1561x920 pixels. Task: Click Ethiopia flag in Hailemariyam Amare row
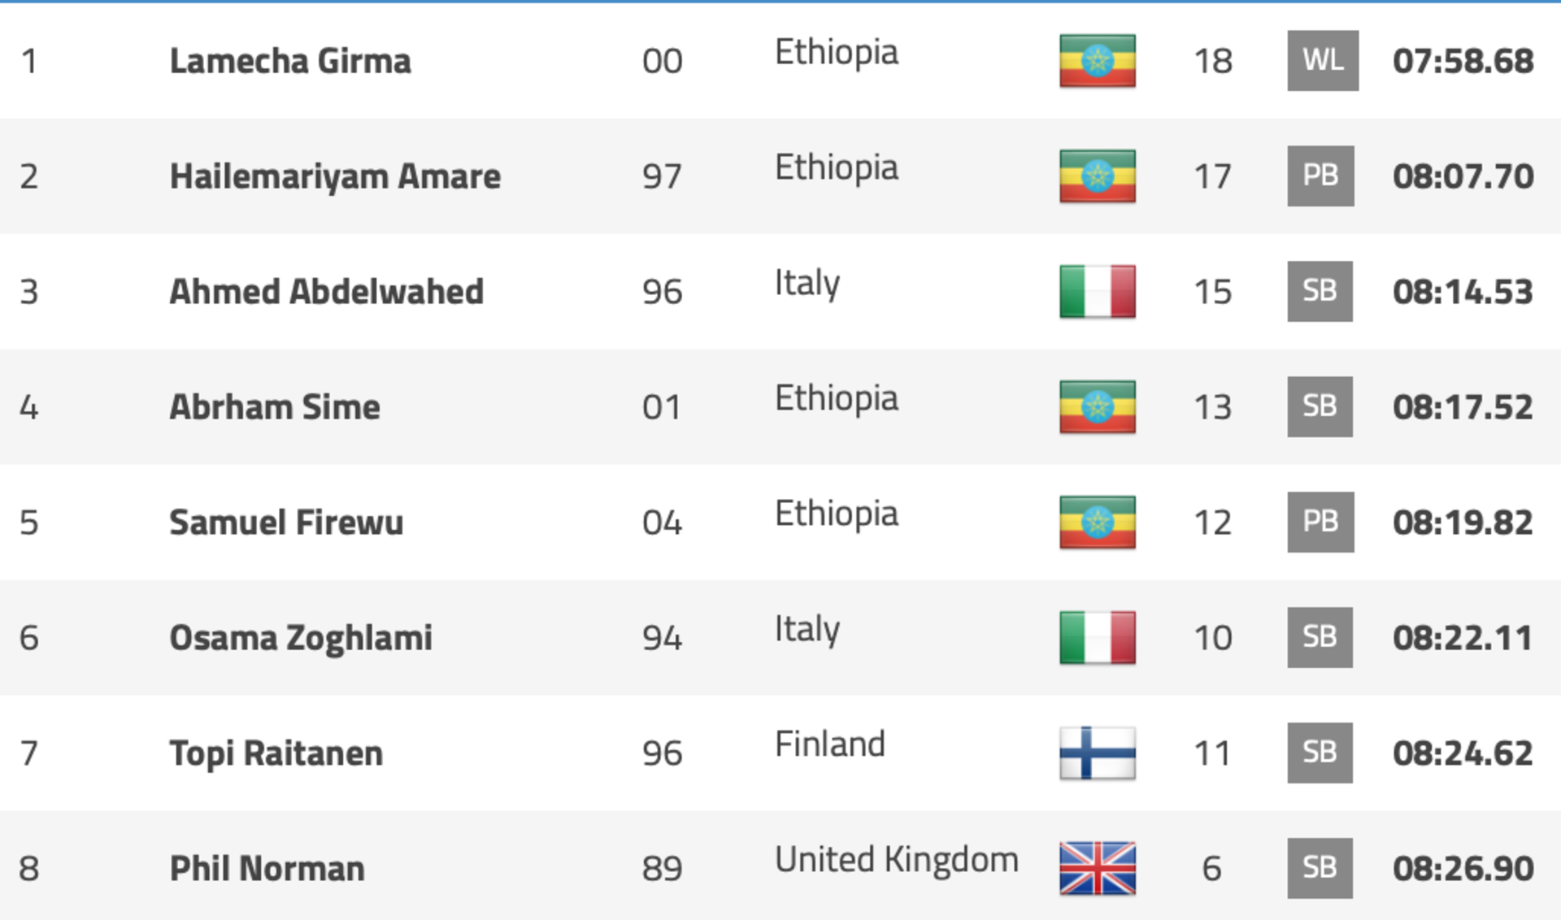point(1098,176)
